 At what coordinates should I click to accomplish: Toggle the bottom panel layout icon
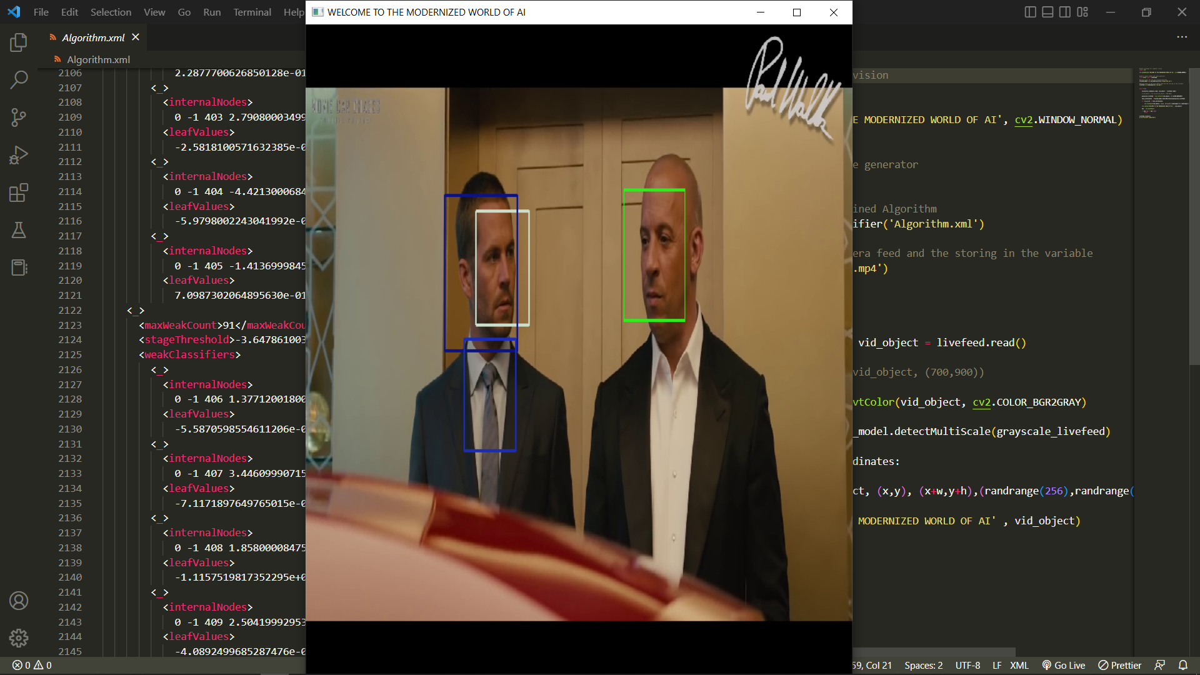[1047, 12]
